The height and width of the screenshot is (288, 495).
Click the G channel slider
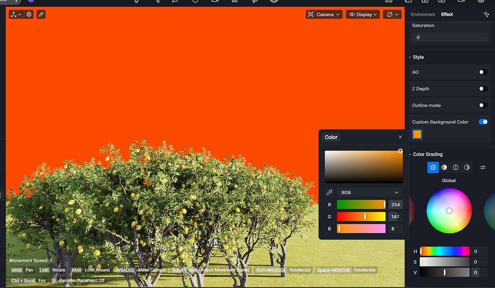click(361, 216)
